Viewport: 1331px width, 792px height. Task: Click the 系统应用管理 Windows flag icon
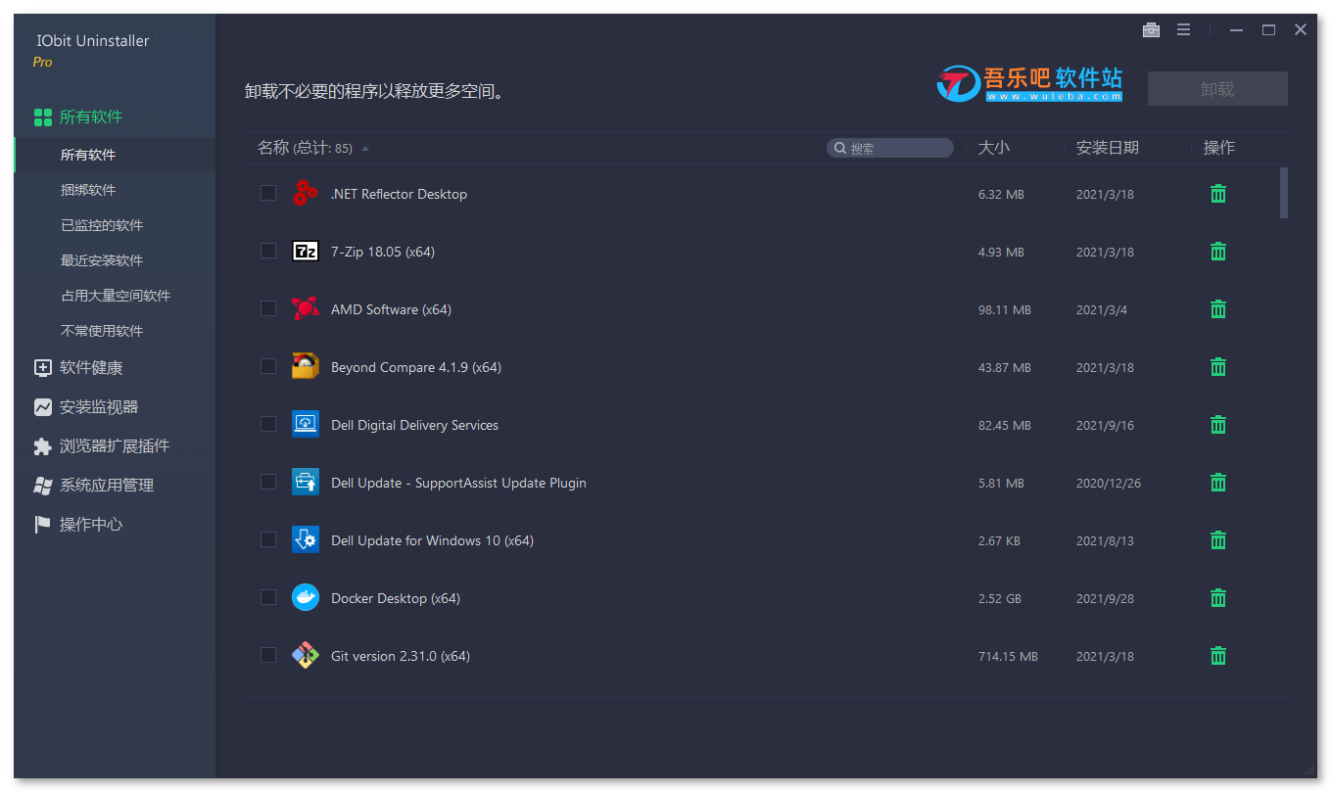43,486
